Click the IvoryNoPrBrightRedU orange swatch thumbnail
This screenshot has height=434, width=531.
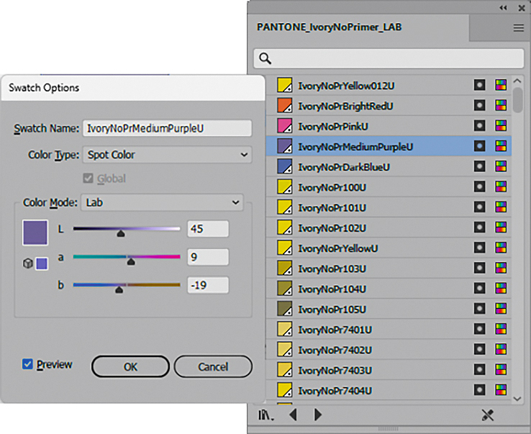[285, 105]
